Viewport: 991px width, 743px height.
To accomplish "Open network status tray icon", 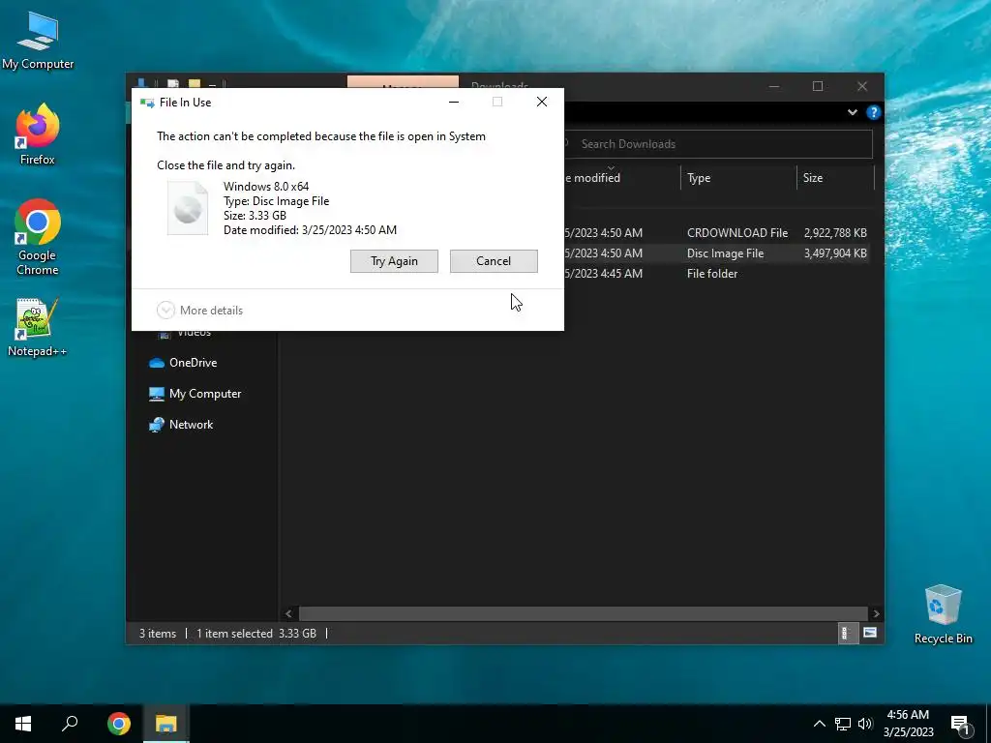I will pyautogui.click(x=843, y=724).
